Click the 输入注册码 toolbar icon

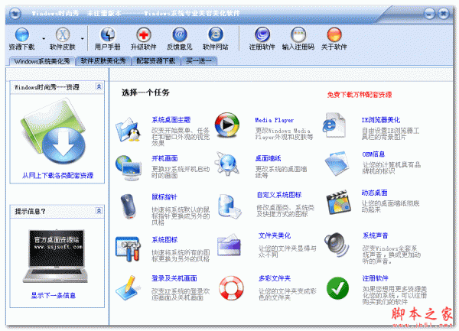tap(298, 35)
